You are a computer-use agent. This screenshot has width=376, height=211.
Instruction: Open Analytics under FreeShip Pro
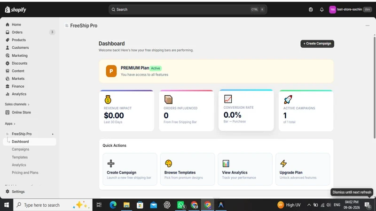[x=19, y=165]
